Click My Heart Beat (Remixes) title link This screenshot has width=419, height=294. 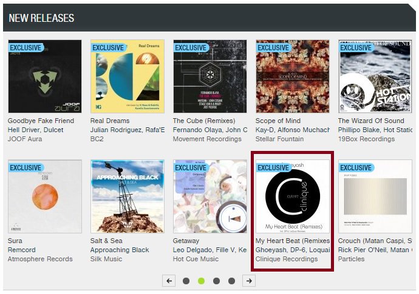[293, 241]
